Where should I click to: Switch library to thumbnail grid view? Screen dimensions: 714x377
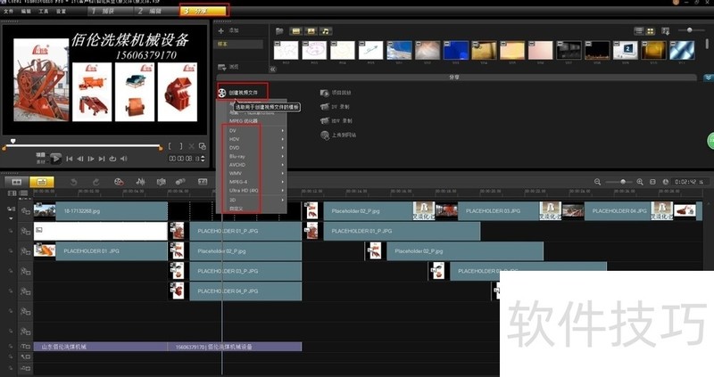click(652, 31)
